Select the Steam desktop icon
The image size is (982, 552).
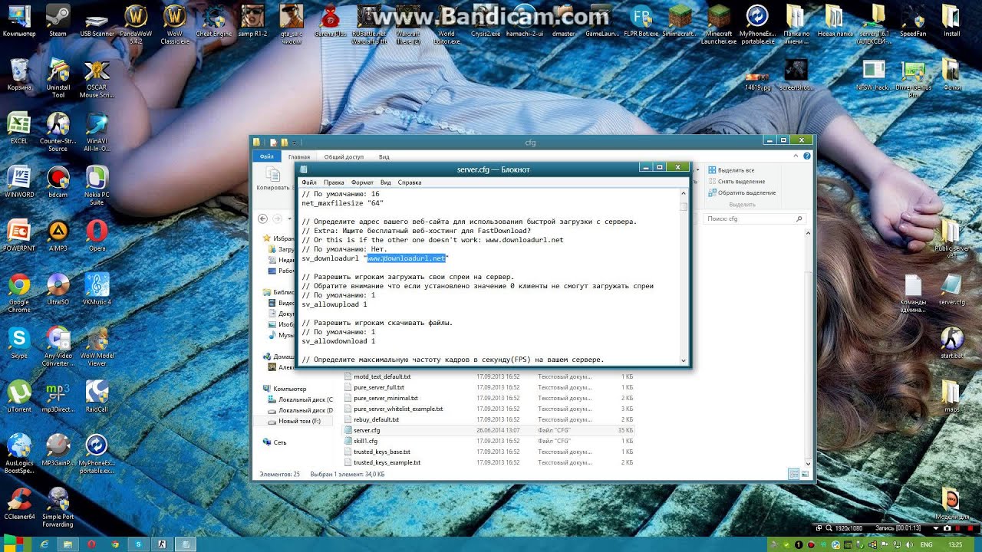pos(58,21)
